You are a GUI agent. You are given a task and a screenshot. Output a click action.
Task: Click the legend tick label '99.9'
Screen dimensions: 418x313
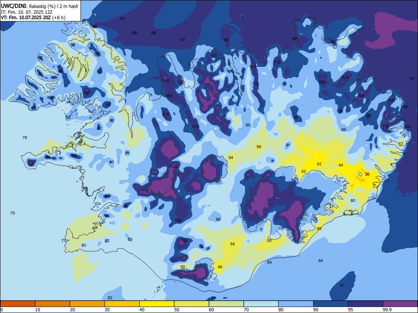(x=387, y=310)
